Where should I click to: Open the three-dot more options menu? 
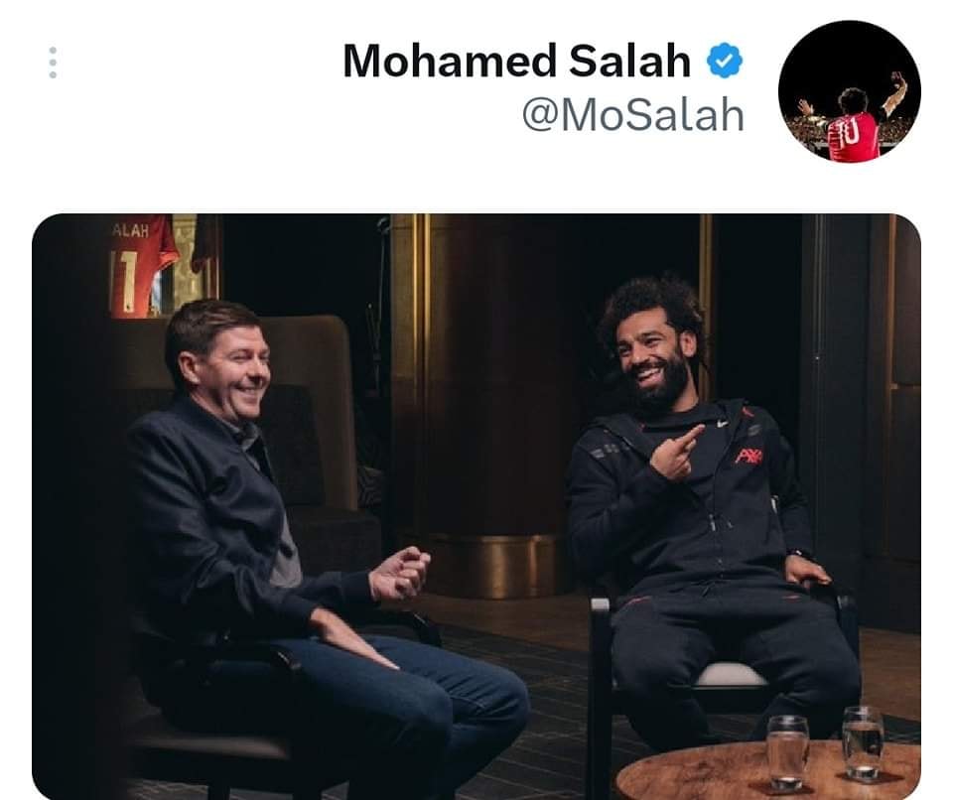click(x=53, y=63)
